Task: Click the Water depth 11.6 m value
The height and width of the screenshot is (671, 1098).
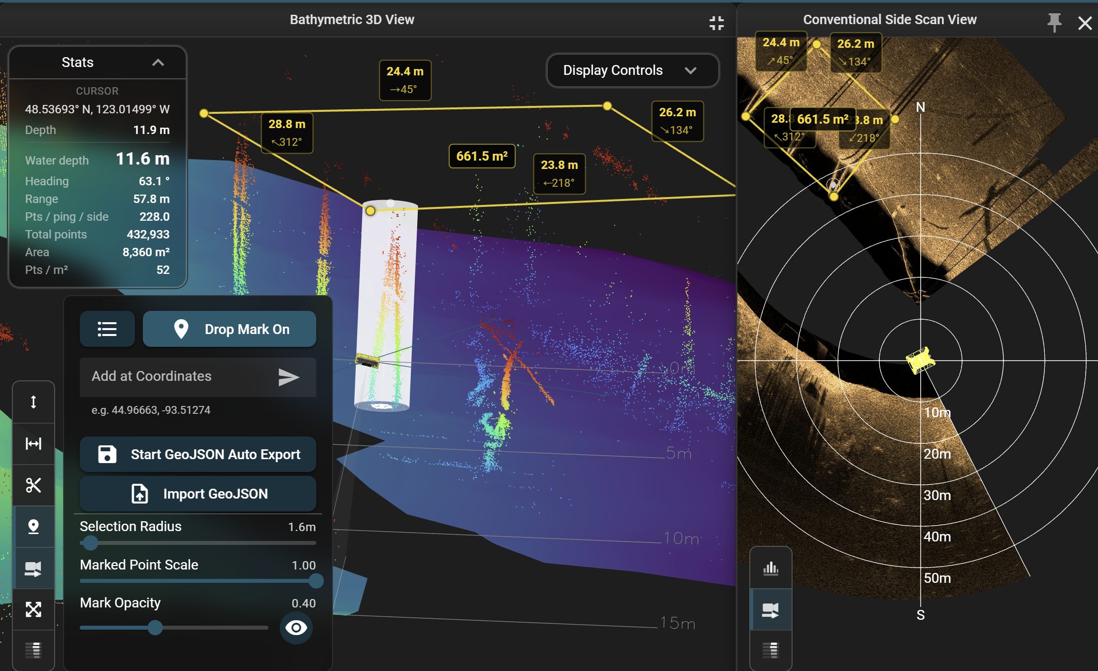Action: click(142, 159)
